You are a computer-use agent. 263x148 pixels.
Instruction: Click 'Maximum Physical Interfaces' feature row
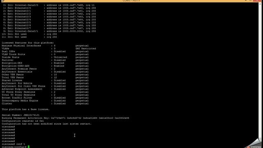point(45,46)
